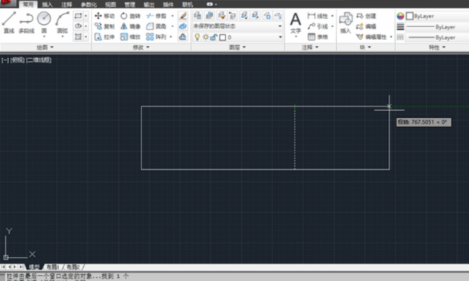
Task: Open the ellipse tool dropdown arrow
Action: [x=85, y=26]
